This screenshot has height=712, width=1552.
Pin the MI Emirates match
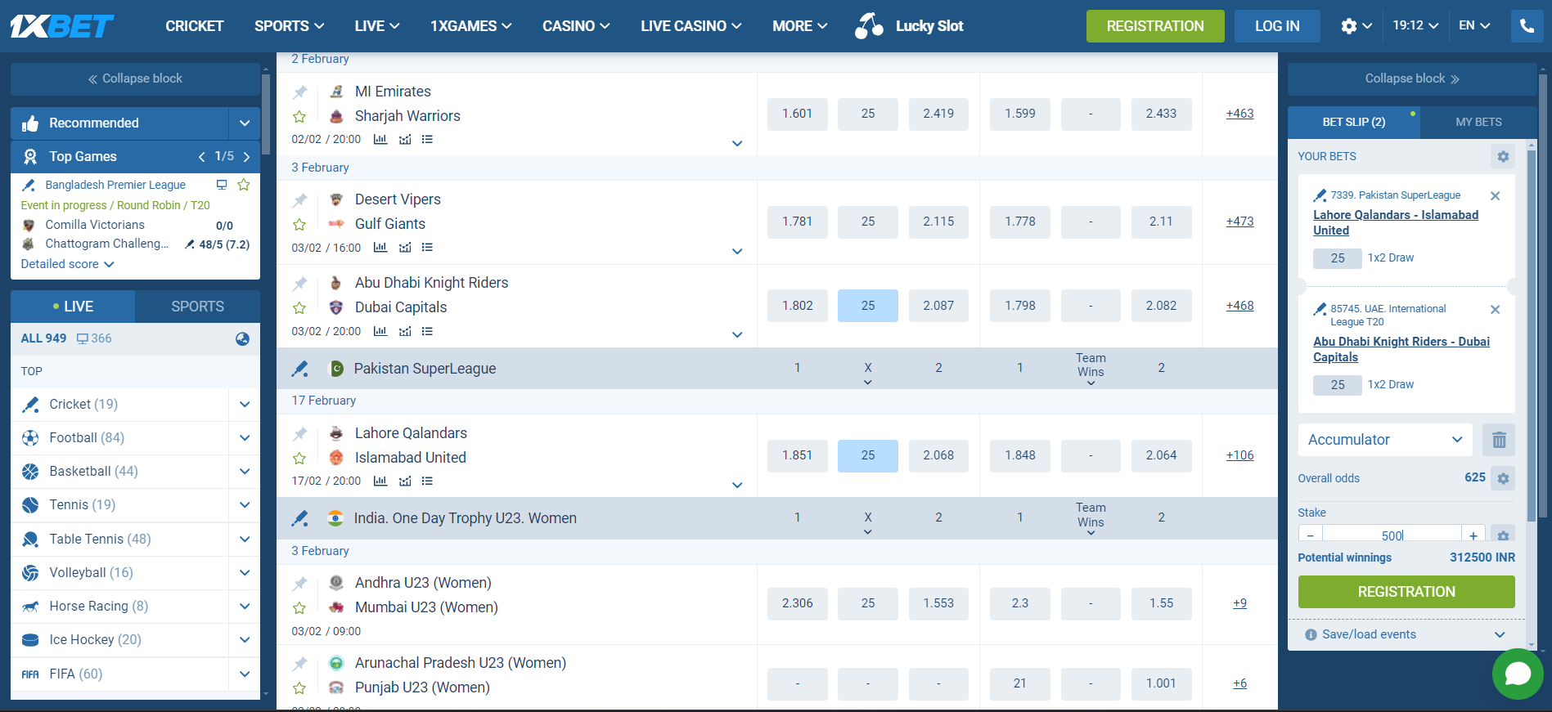300,92
